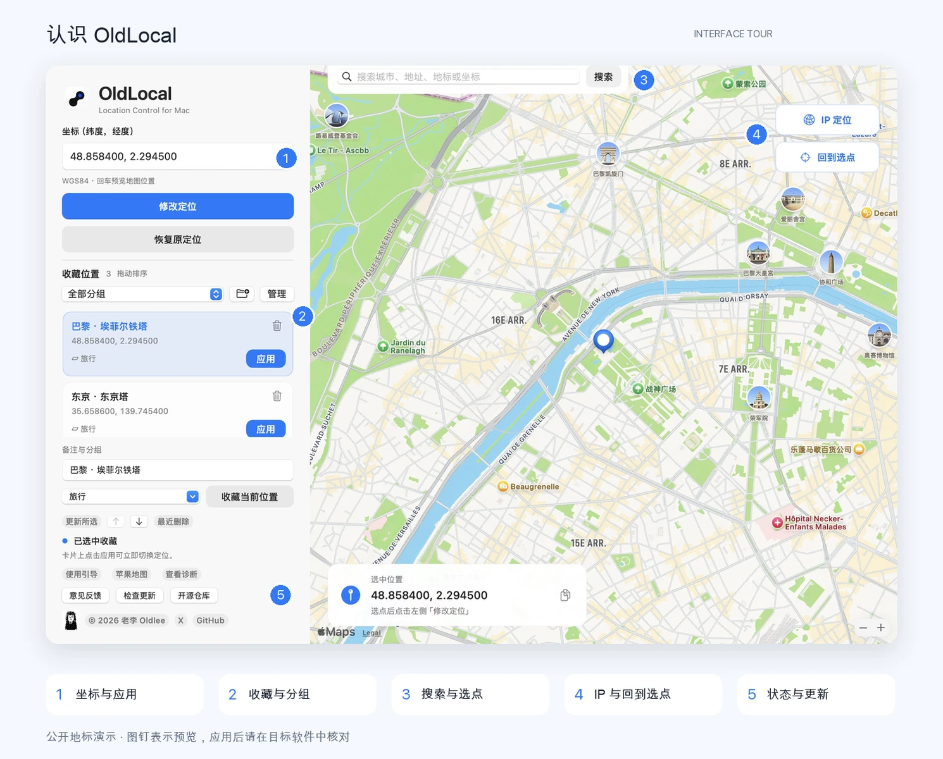
Task: Click the Beaugrenelle shopping marker
Action: [503, 486]
